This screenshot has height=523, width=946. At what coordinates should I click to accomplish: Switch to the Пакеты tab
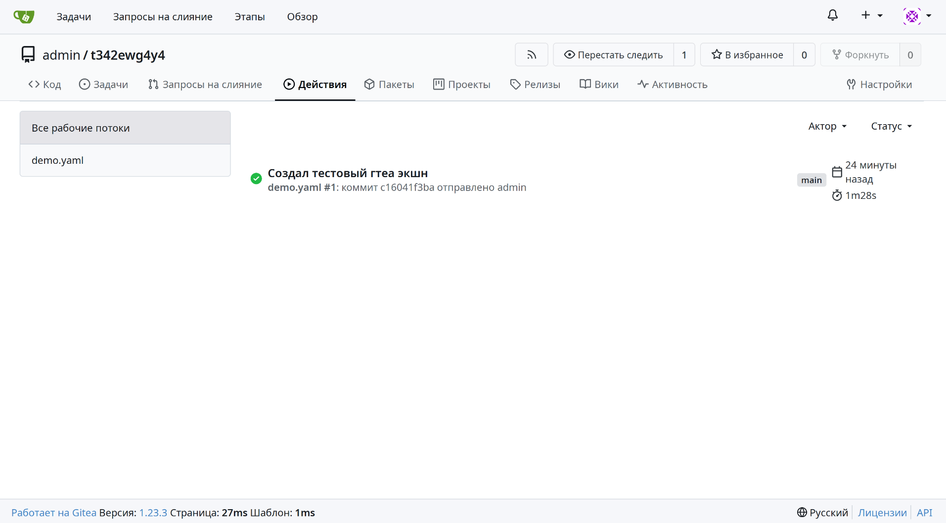(389, 85)
